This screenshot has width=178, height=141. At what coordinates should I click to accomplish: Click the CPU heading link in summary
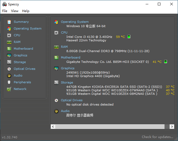coord(64,32)
